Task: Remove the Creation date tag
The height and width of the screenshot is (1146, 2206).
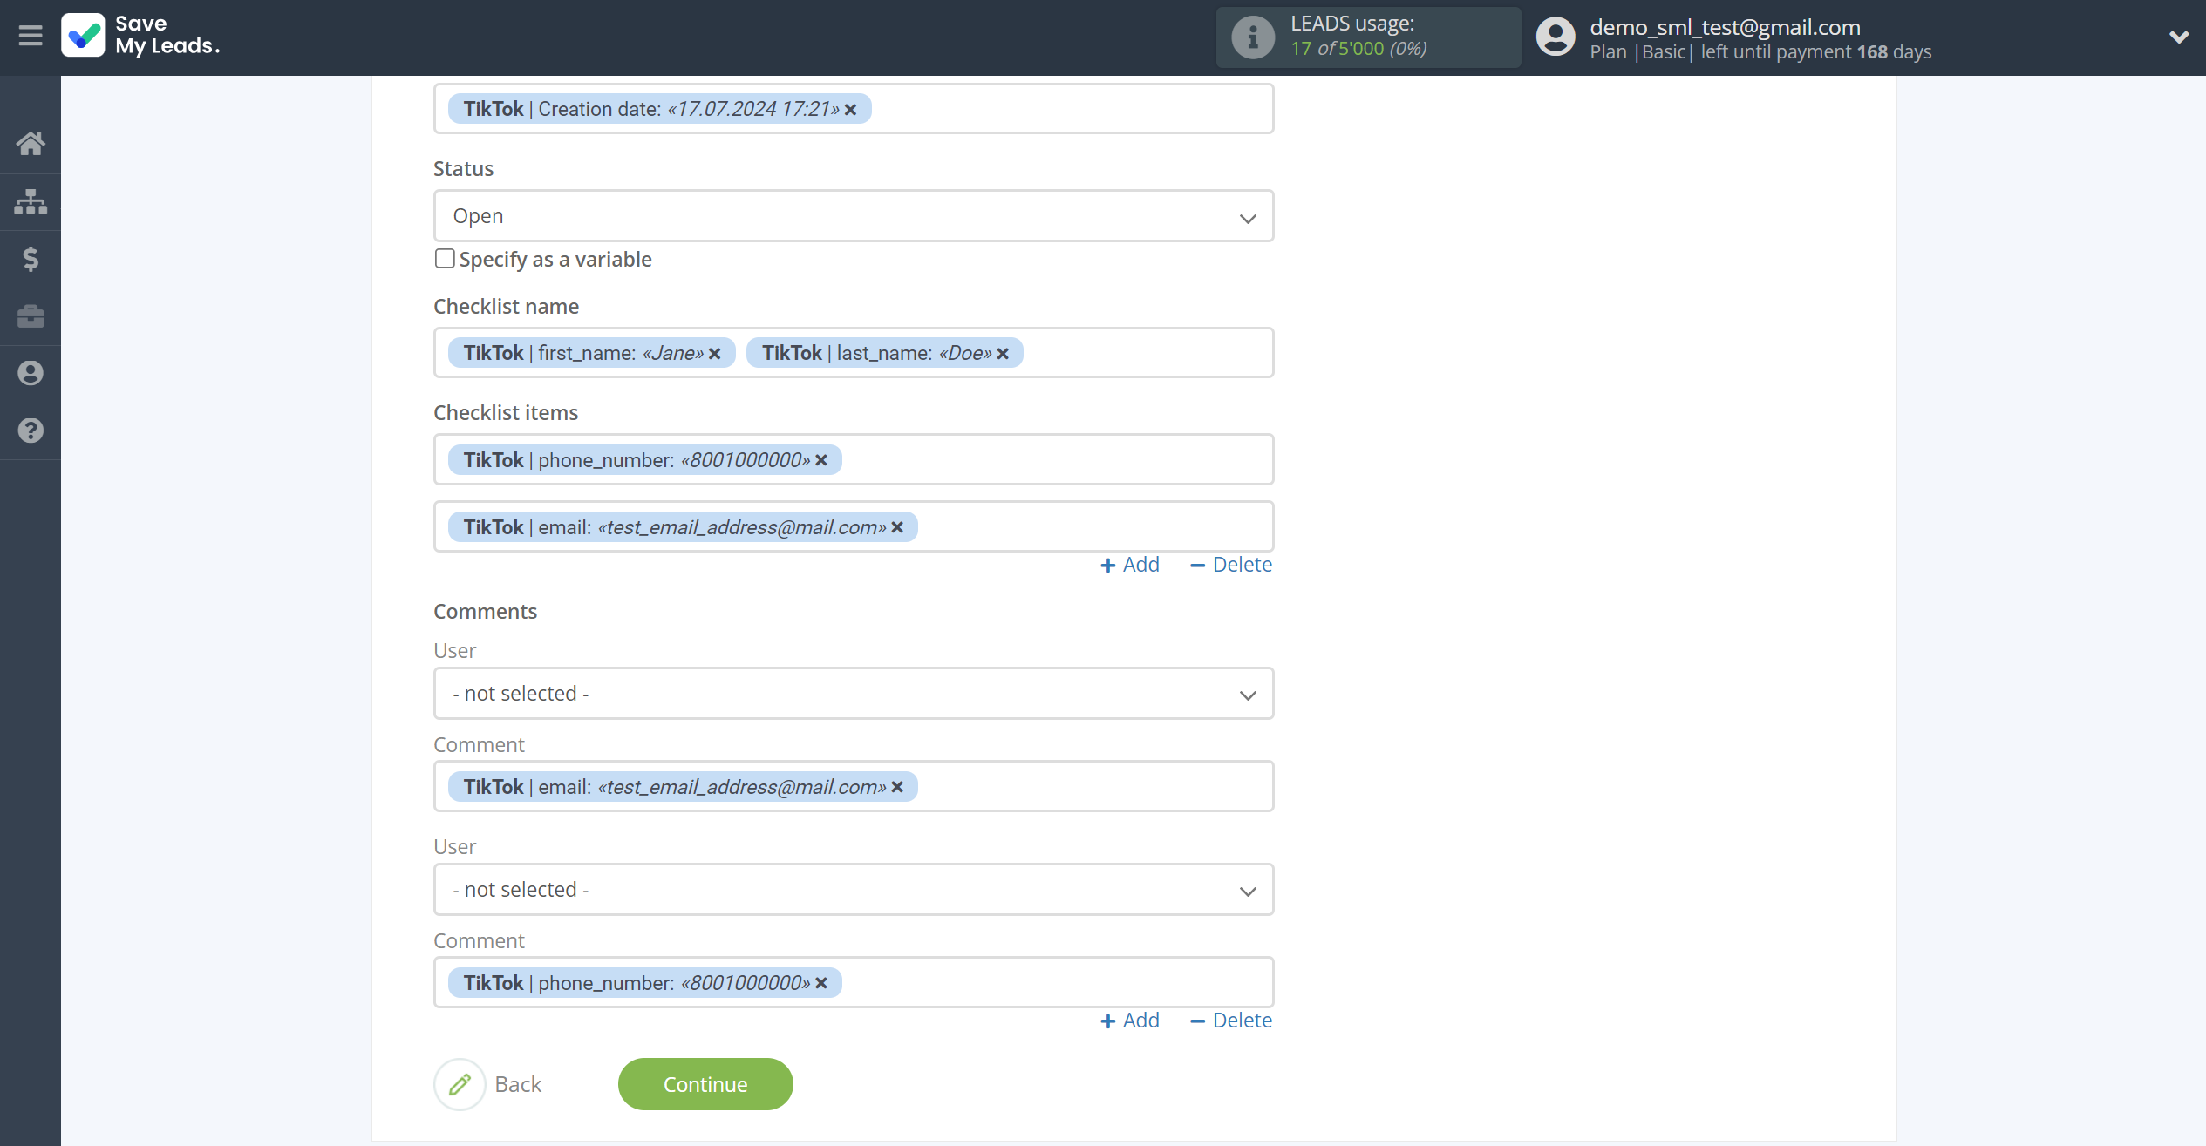Action: (851, 110)
